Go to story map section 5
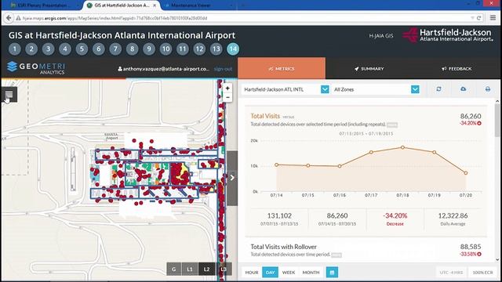The image size is (502, 282). (x=82, y=49)
